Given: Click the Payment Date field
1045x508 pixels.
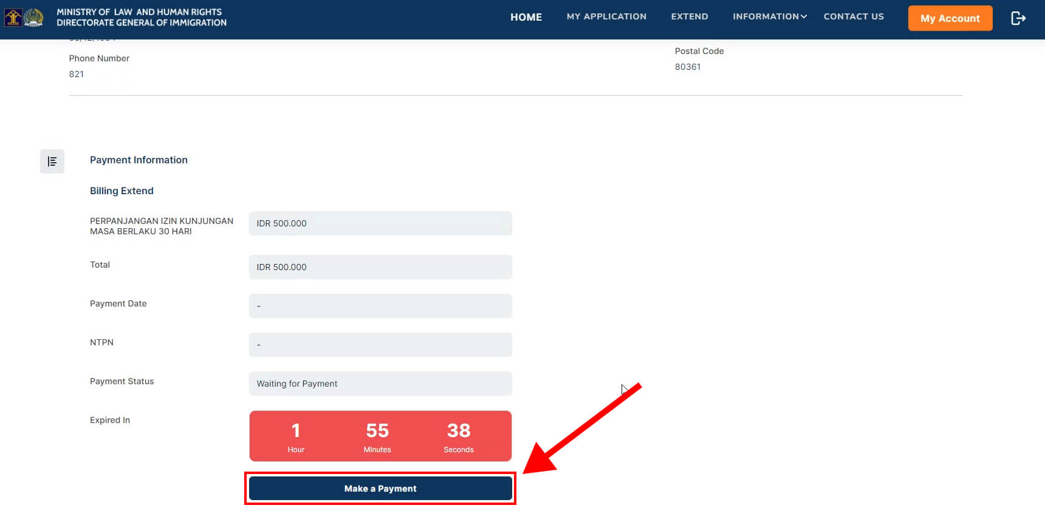Looking at the screenshot, I should click(380, 306).
